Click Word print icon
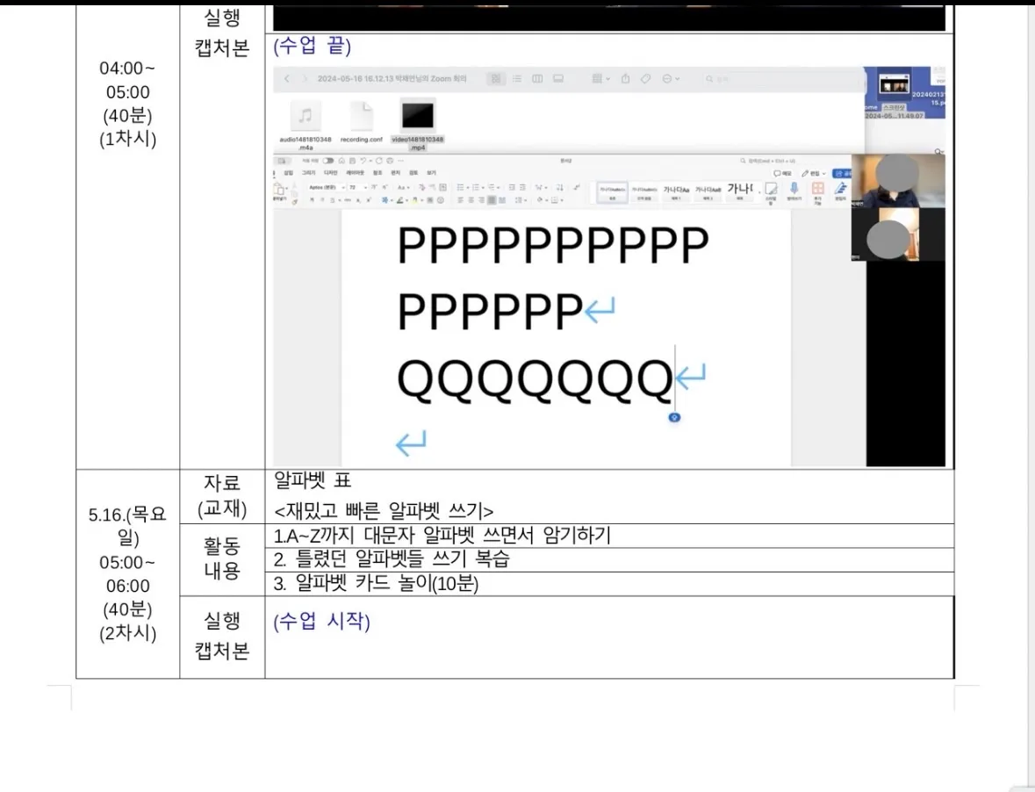 tap(390, 161)
